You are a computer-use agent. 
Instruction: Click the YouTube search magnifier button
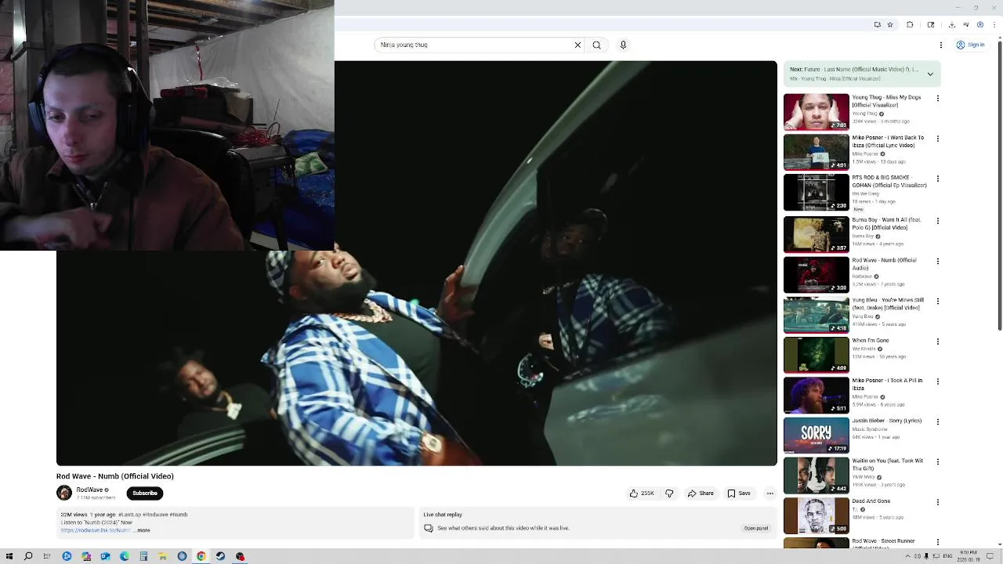(596, 45)
